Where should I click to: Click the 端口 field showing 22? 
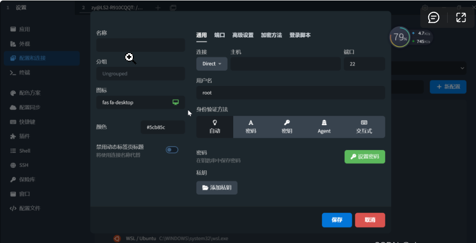pyautogui.click(x=364, y=64)
